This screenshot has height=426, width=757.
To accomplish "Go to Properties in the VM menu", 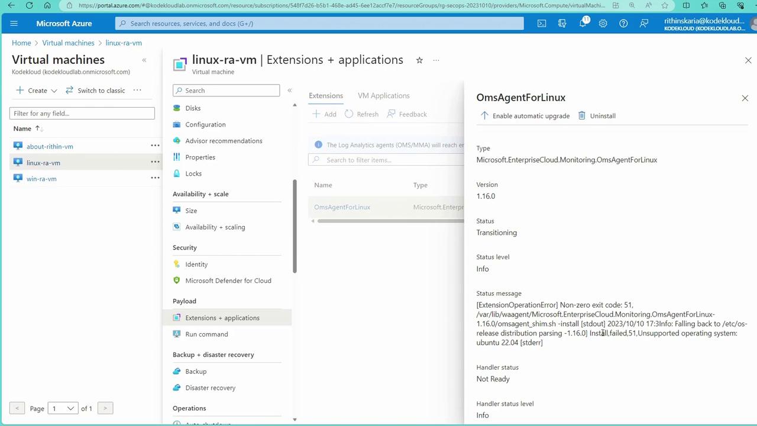I will point(200,157).
